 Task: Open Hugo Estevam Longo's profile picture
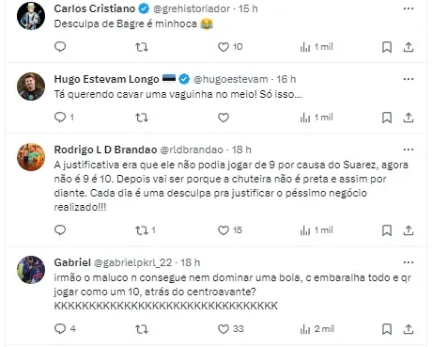[31, 87]
